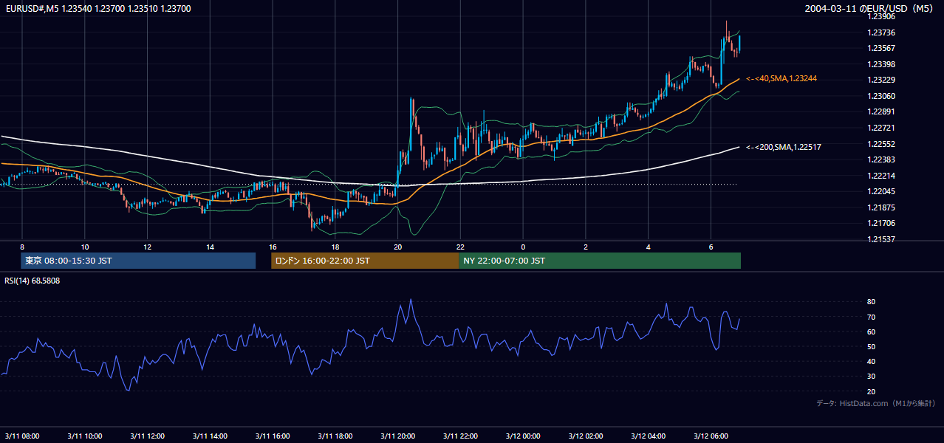
Task: Click the RSI scale level 40
Action: [872, 361]
